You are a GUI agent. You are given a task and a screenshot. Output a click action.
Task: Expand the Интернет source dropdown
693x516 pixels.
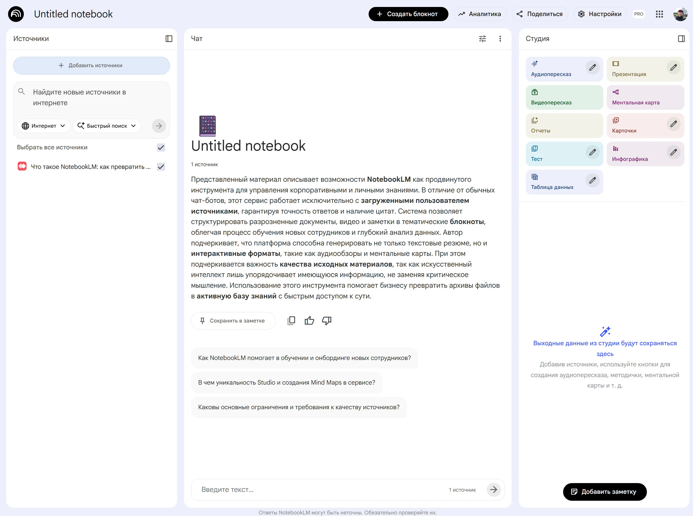pos(43,126)
